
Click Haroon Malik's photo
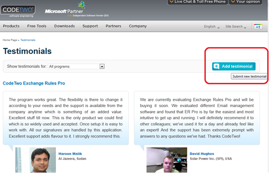(x=35, y=160)
